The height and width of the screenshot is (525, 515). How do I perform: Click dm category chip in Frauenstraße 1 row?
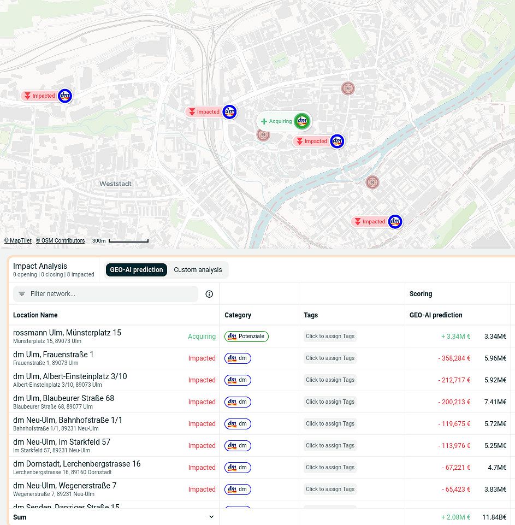coord(238,358)
